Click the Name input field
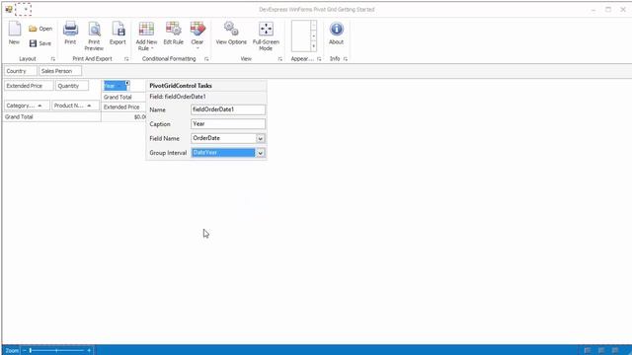 tap(228, 109)
